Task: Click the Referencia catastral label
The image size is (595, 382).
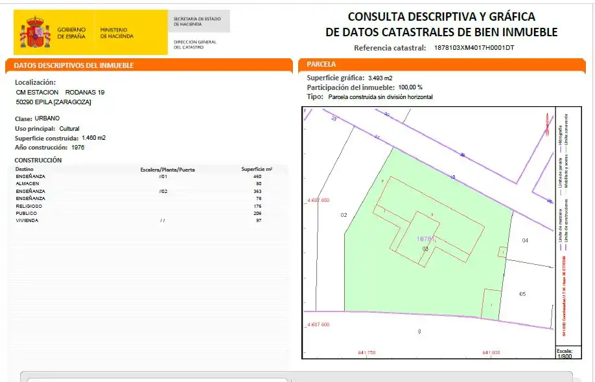Action: [390, 48]
